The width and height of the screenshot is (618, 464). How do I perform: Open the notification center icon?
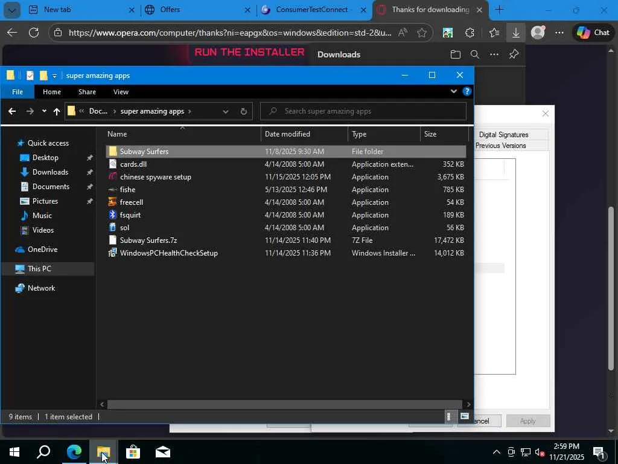[599, 453]
